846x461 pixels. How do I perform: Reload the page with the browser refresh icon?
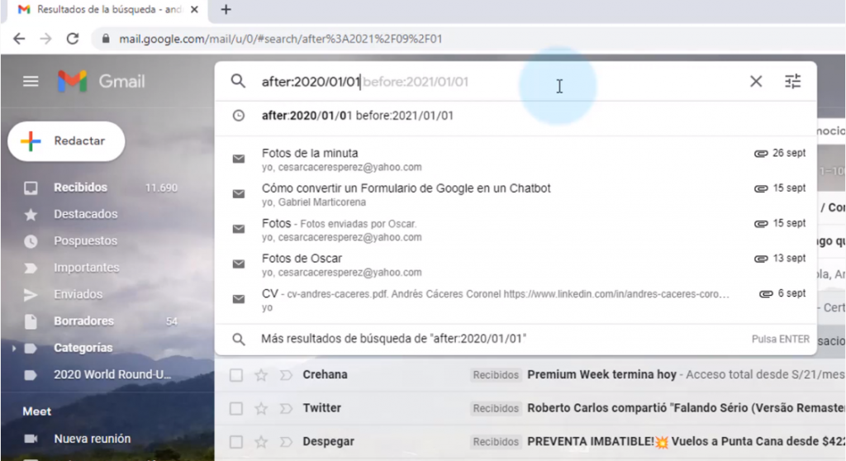pos(73,39)
